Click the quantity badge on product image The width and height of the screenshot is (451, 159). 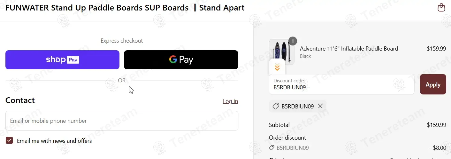(293, 41)
